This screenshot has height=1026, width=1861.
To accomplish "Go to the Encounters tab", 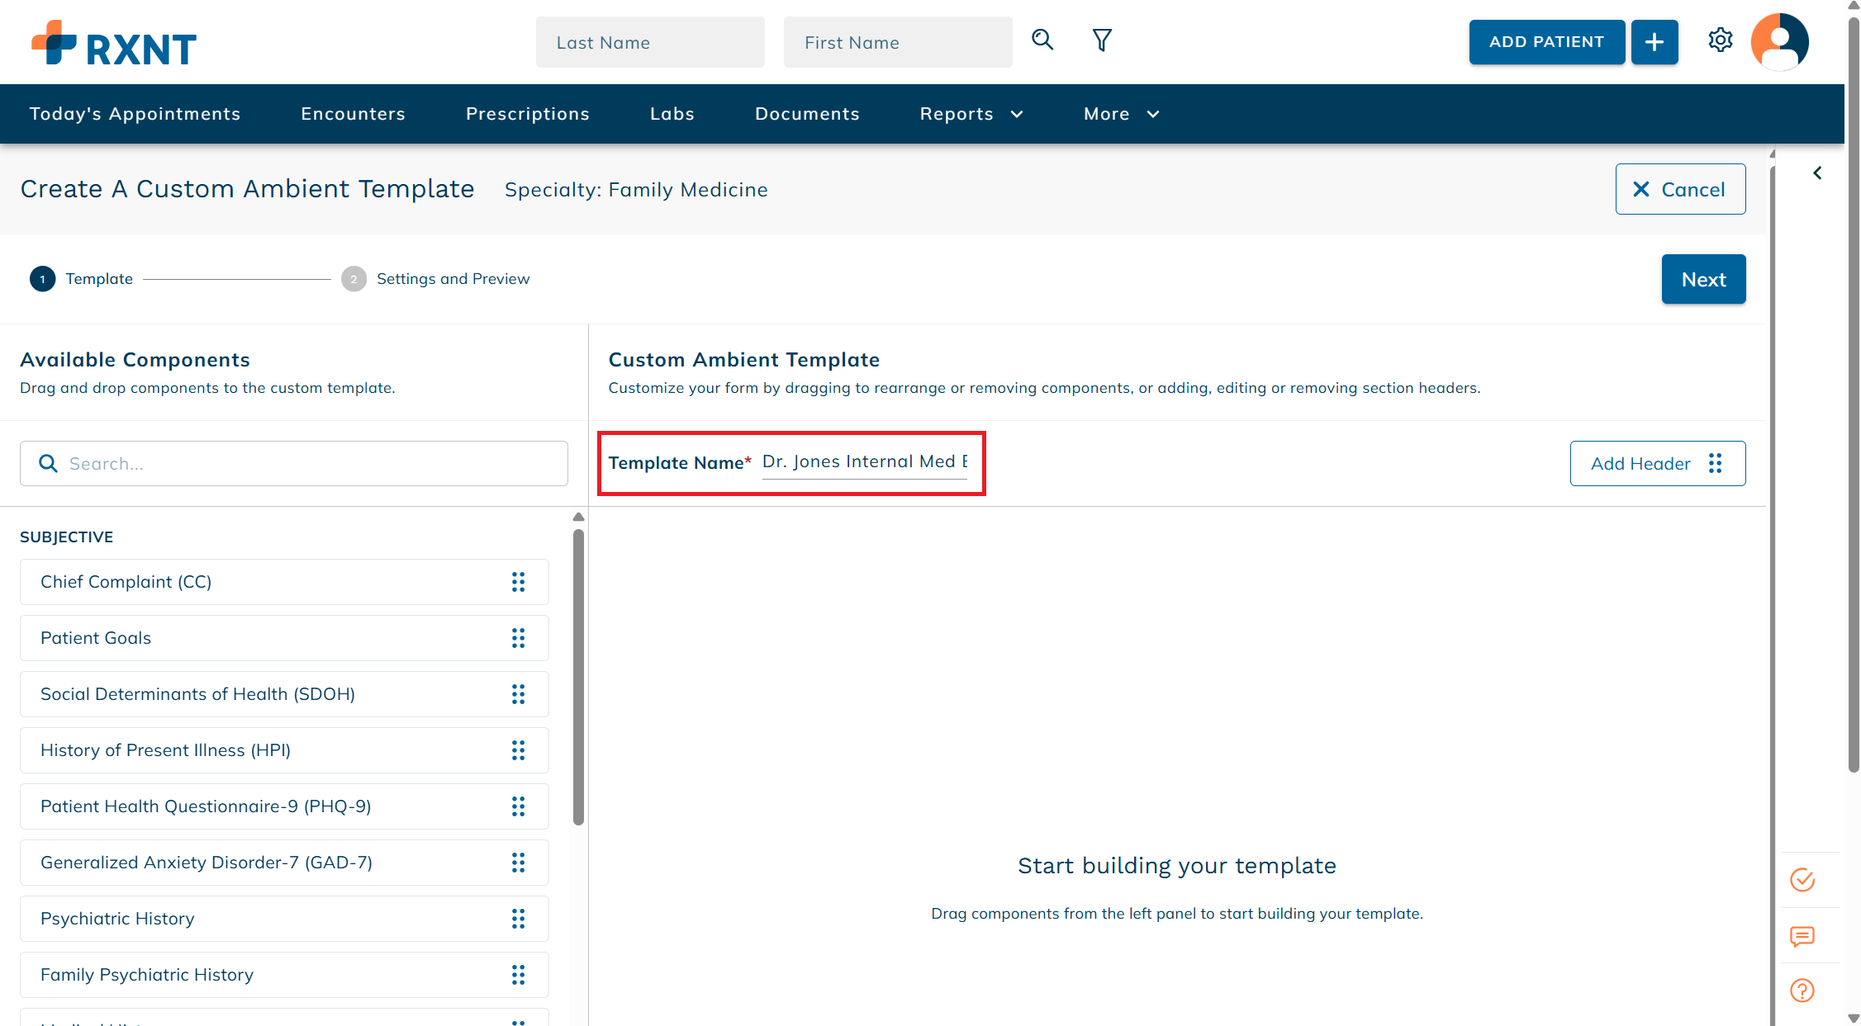I will (353, 114).
